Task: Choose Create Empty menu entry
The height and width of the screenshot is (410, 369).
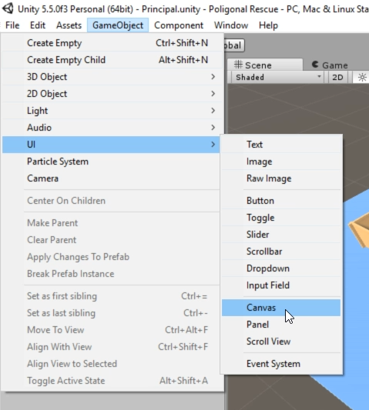Action: [112, 43]
